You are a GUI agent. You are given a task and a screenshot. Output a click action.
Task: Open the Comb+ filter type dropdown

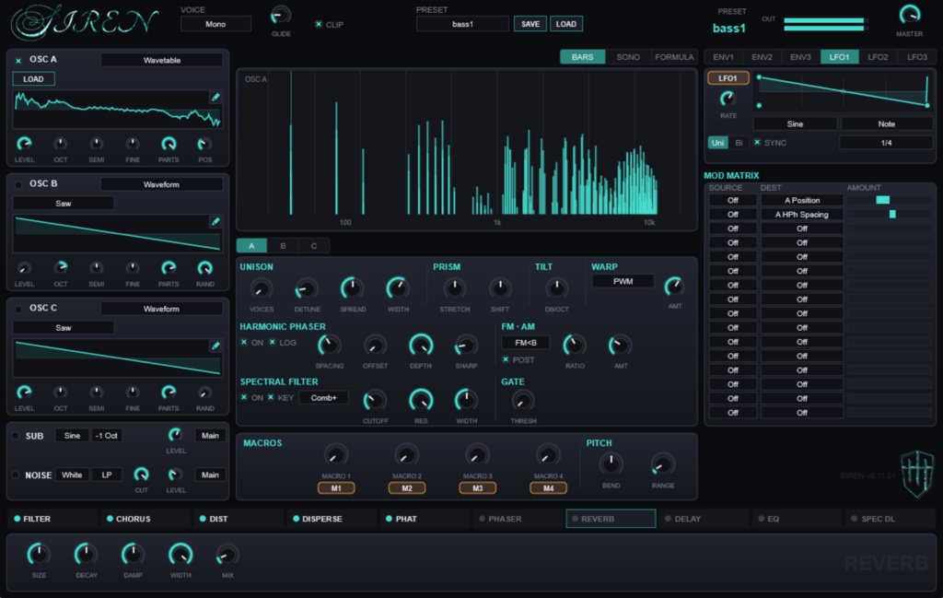(x=323, y=398)
